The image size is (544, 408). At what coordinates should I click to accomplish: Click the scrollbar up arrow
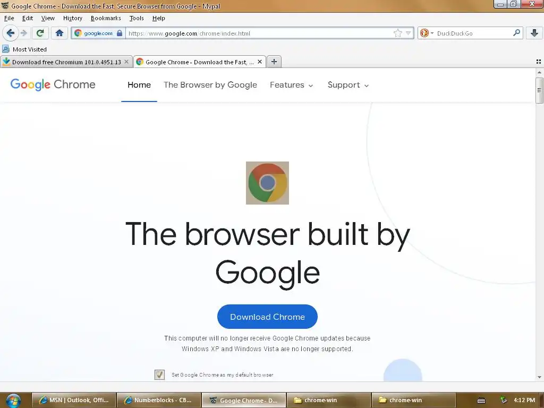539,72
